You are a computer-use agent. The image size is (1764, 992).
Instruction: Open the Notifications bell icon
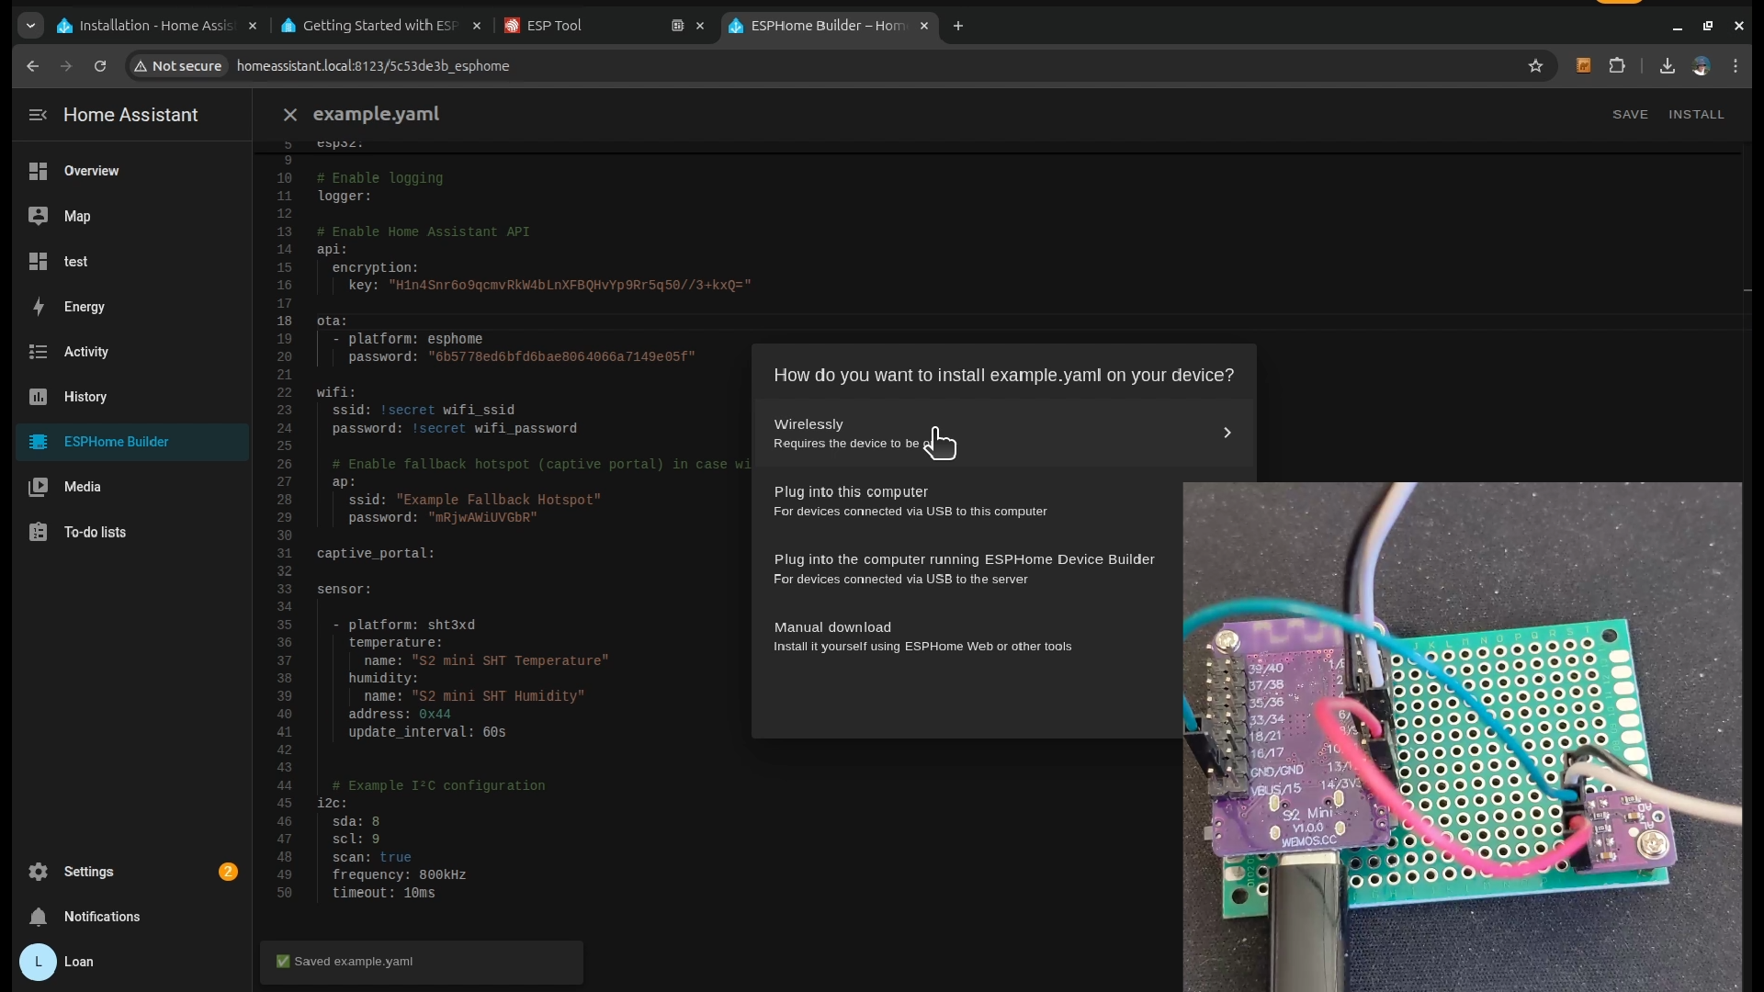(38, 917)
